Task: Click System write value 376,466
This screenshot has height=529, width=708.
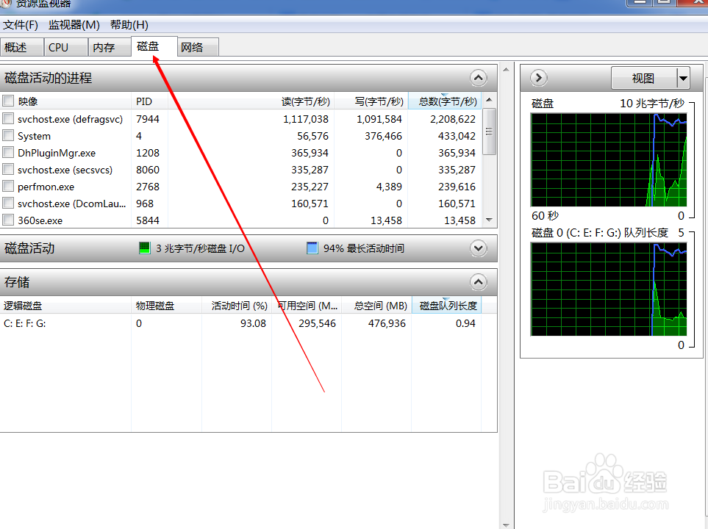Action: 383,137
